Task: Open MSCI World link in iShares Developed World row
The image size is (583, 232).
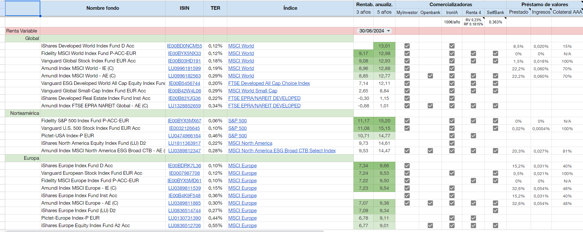Action: (241, 46)
